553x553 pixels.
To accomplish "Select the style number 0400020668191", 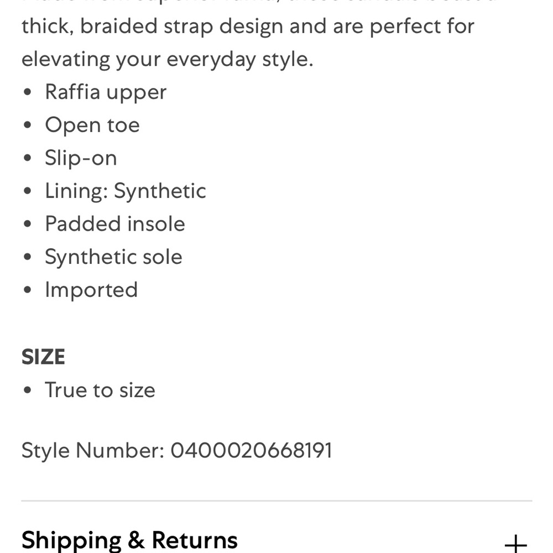I will pos(251,451).
